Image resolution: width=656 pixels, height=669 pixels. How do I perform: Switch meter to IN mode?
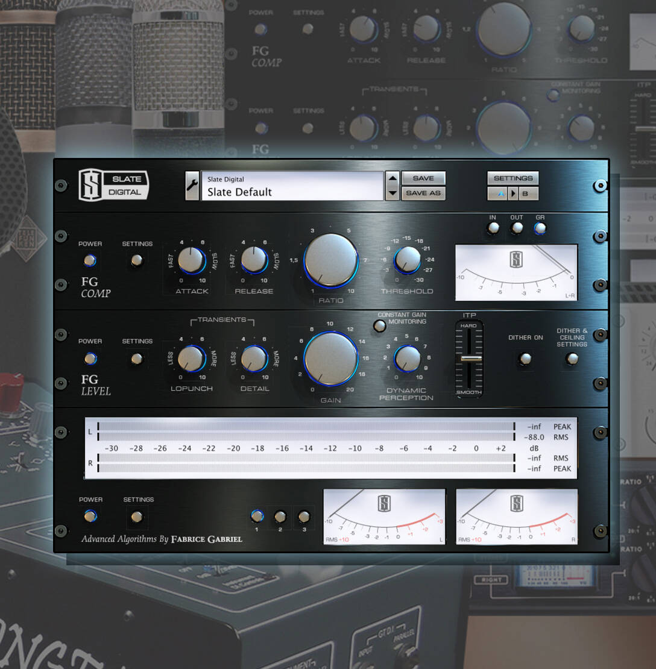493,228
